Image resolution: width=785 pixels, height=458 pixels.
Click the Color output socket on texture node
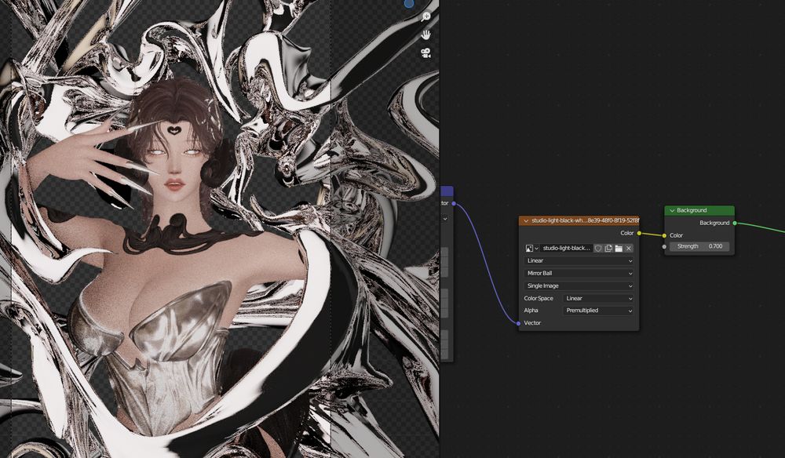click(639, 233)
